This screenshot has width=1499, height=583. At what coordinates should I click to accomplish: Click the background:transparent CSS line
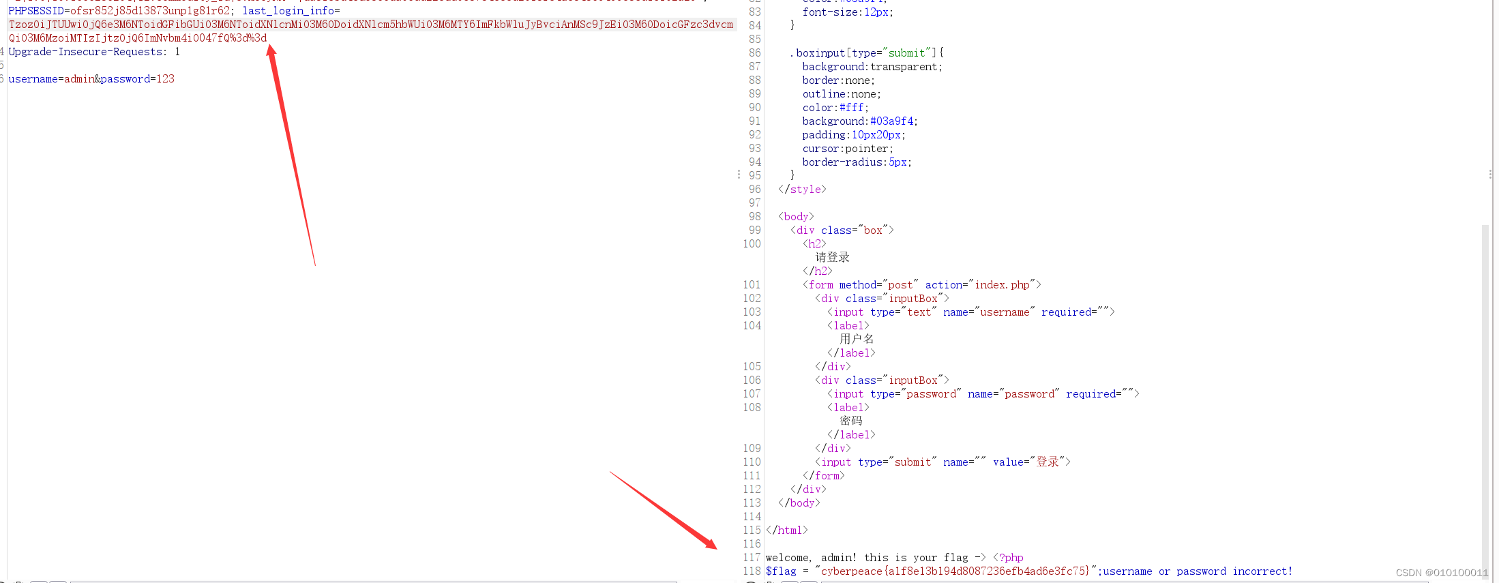[x=872, y=67]
